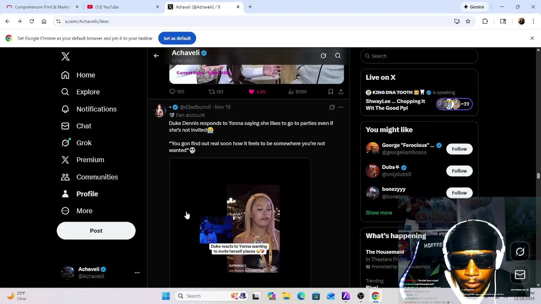Click repost icon with 193 count
The width and height of the screenshot is (541, 304).
216,92
